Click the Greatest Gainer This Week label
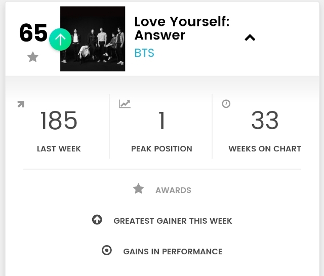This screenshot has width=324, height=276. 173,221
